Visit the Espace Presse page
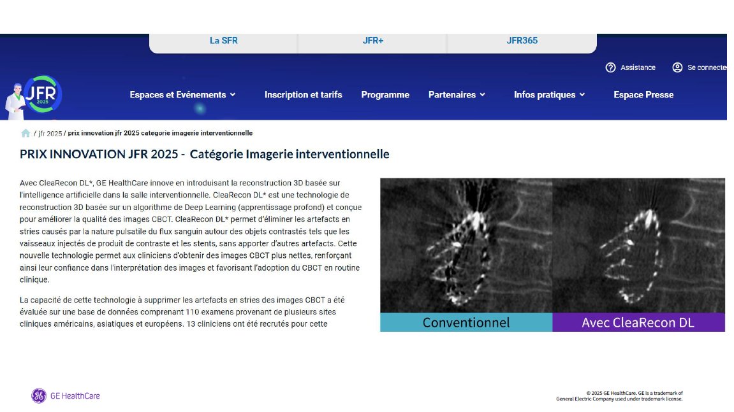Image resolution: width=734 pixels, height=412 pixels. point(643,95)
